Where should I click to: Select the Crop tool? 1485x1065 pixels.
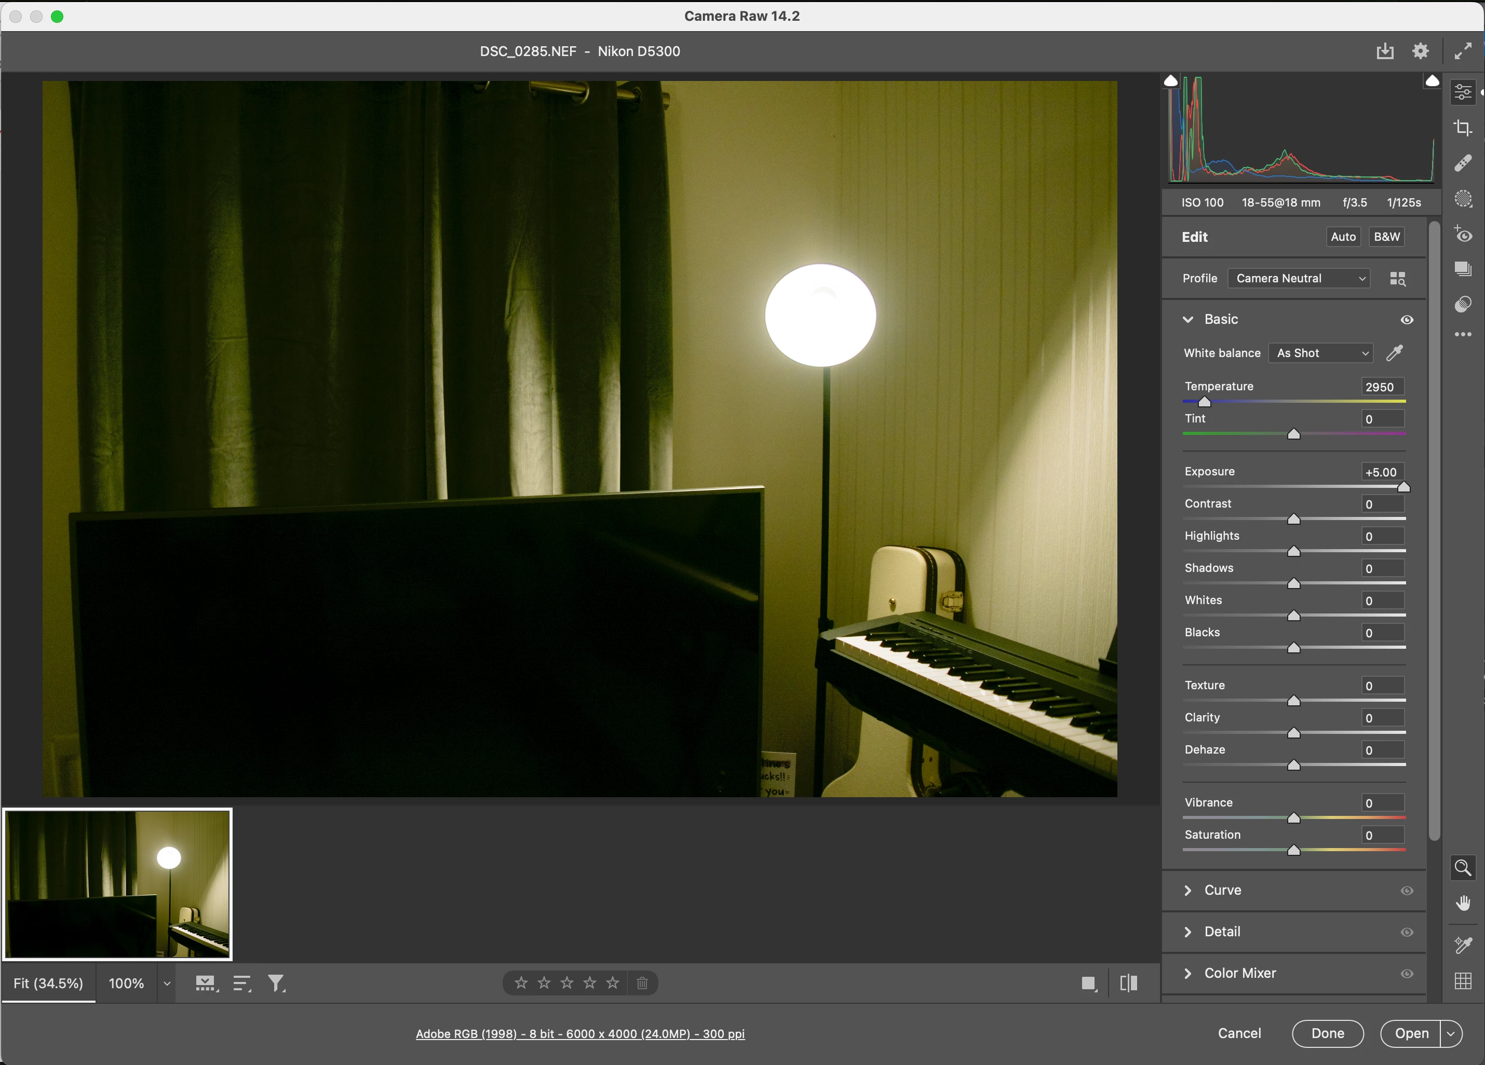(1462, 128)
